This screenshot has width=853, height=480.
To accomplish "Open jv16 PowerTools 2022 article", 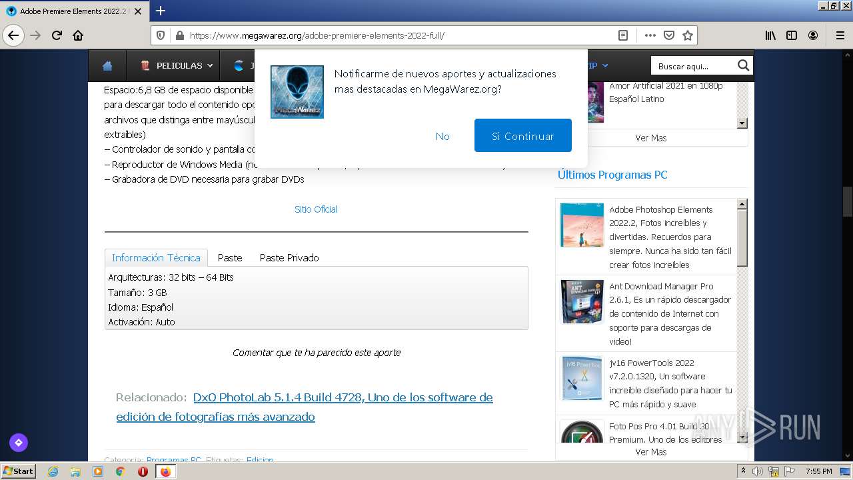I will [670, 383].
